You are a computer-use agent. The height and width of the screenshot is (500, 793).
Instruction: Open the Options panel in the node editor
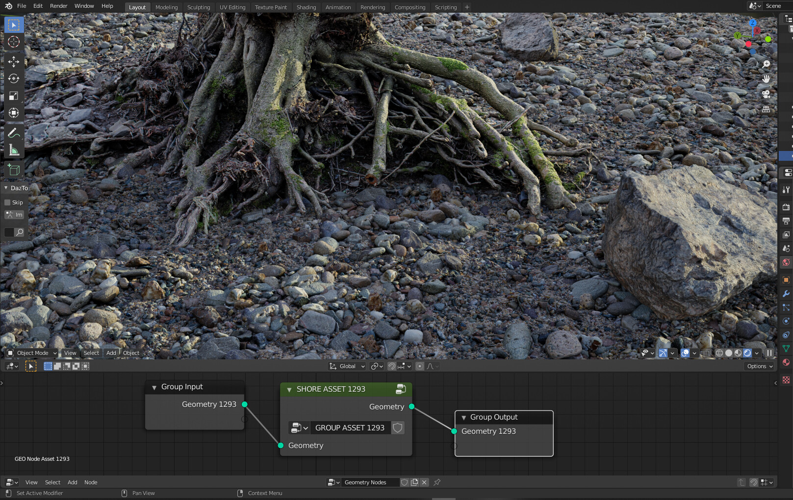(759, 366)
